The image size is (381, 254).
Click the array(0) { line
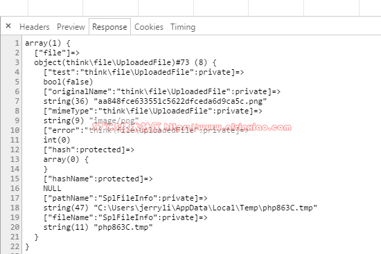(66, 160)
